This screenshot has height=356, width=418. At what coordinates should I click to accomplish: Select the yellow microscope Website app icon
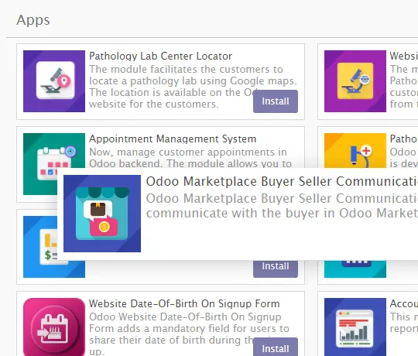(355, 81)
